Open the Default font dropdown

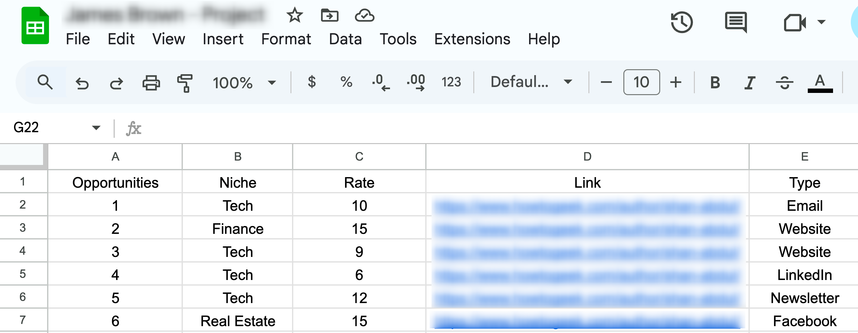point(531,82)
